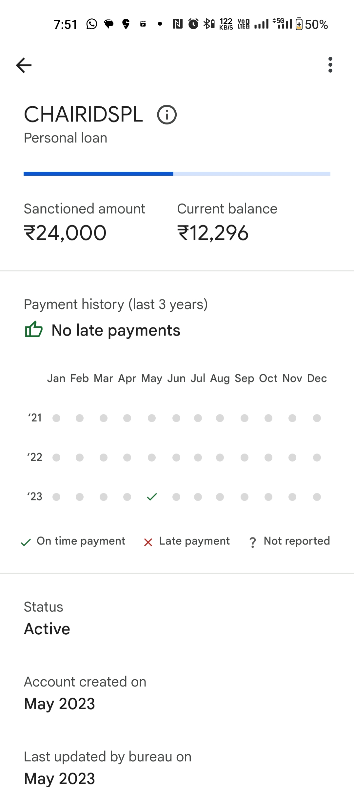Tap the June '23 payment dot
Screen dimensions: 354x788
tap(176, 497)
